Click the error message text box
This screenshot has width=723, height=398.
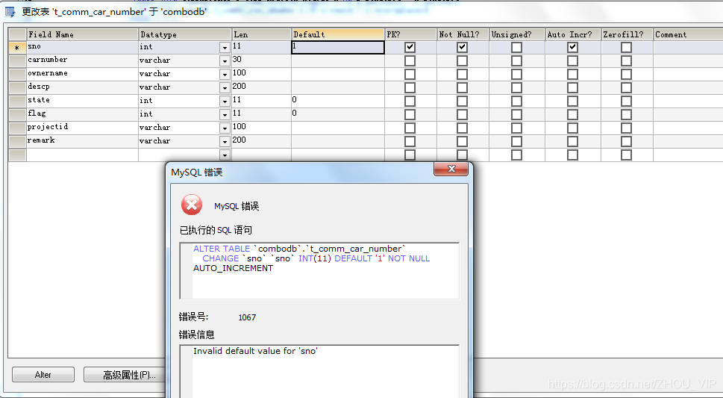[x=319, y=371]
